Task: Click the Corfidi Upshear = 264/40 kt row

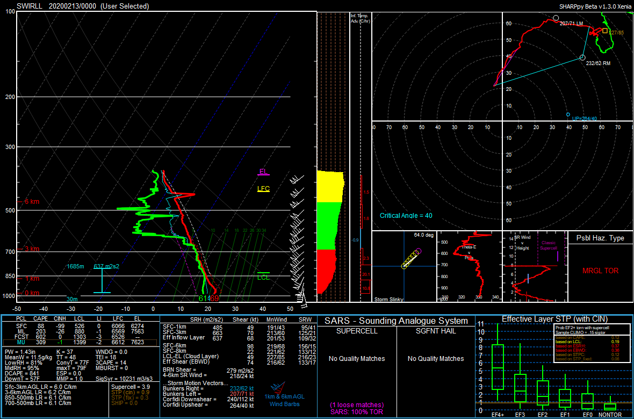Action: coord(208,405)
